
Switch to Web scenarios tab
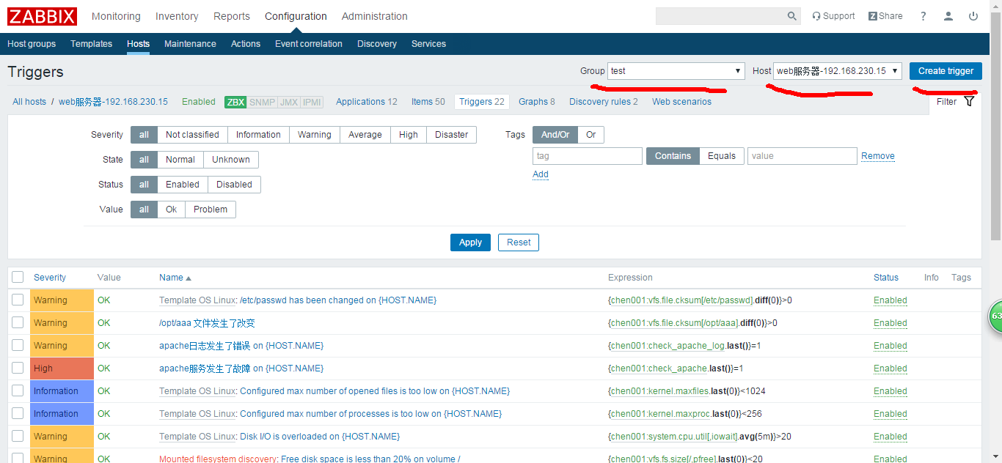(681, 102)
